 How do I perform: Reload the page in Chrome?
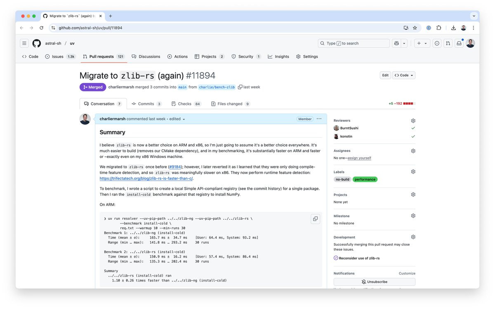(x=41, y=28)
